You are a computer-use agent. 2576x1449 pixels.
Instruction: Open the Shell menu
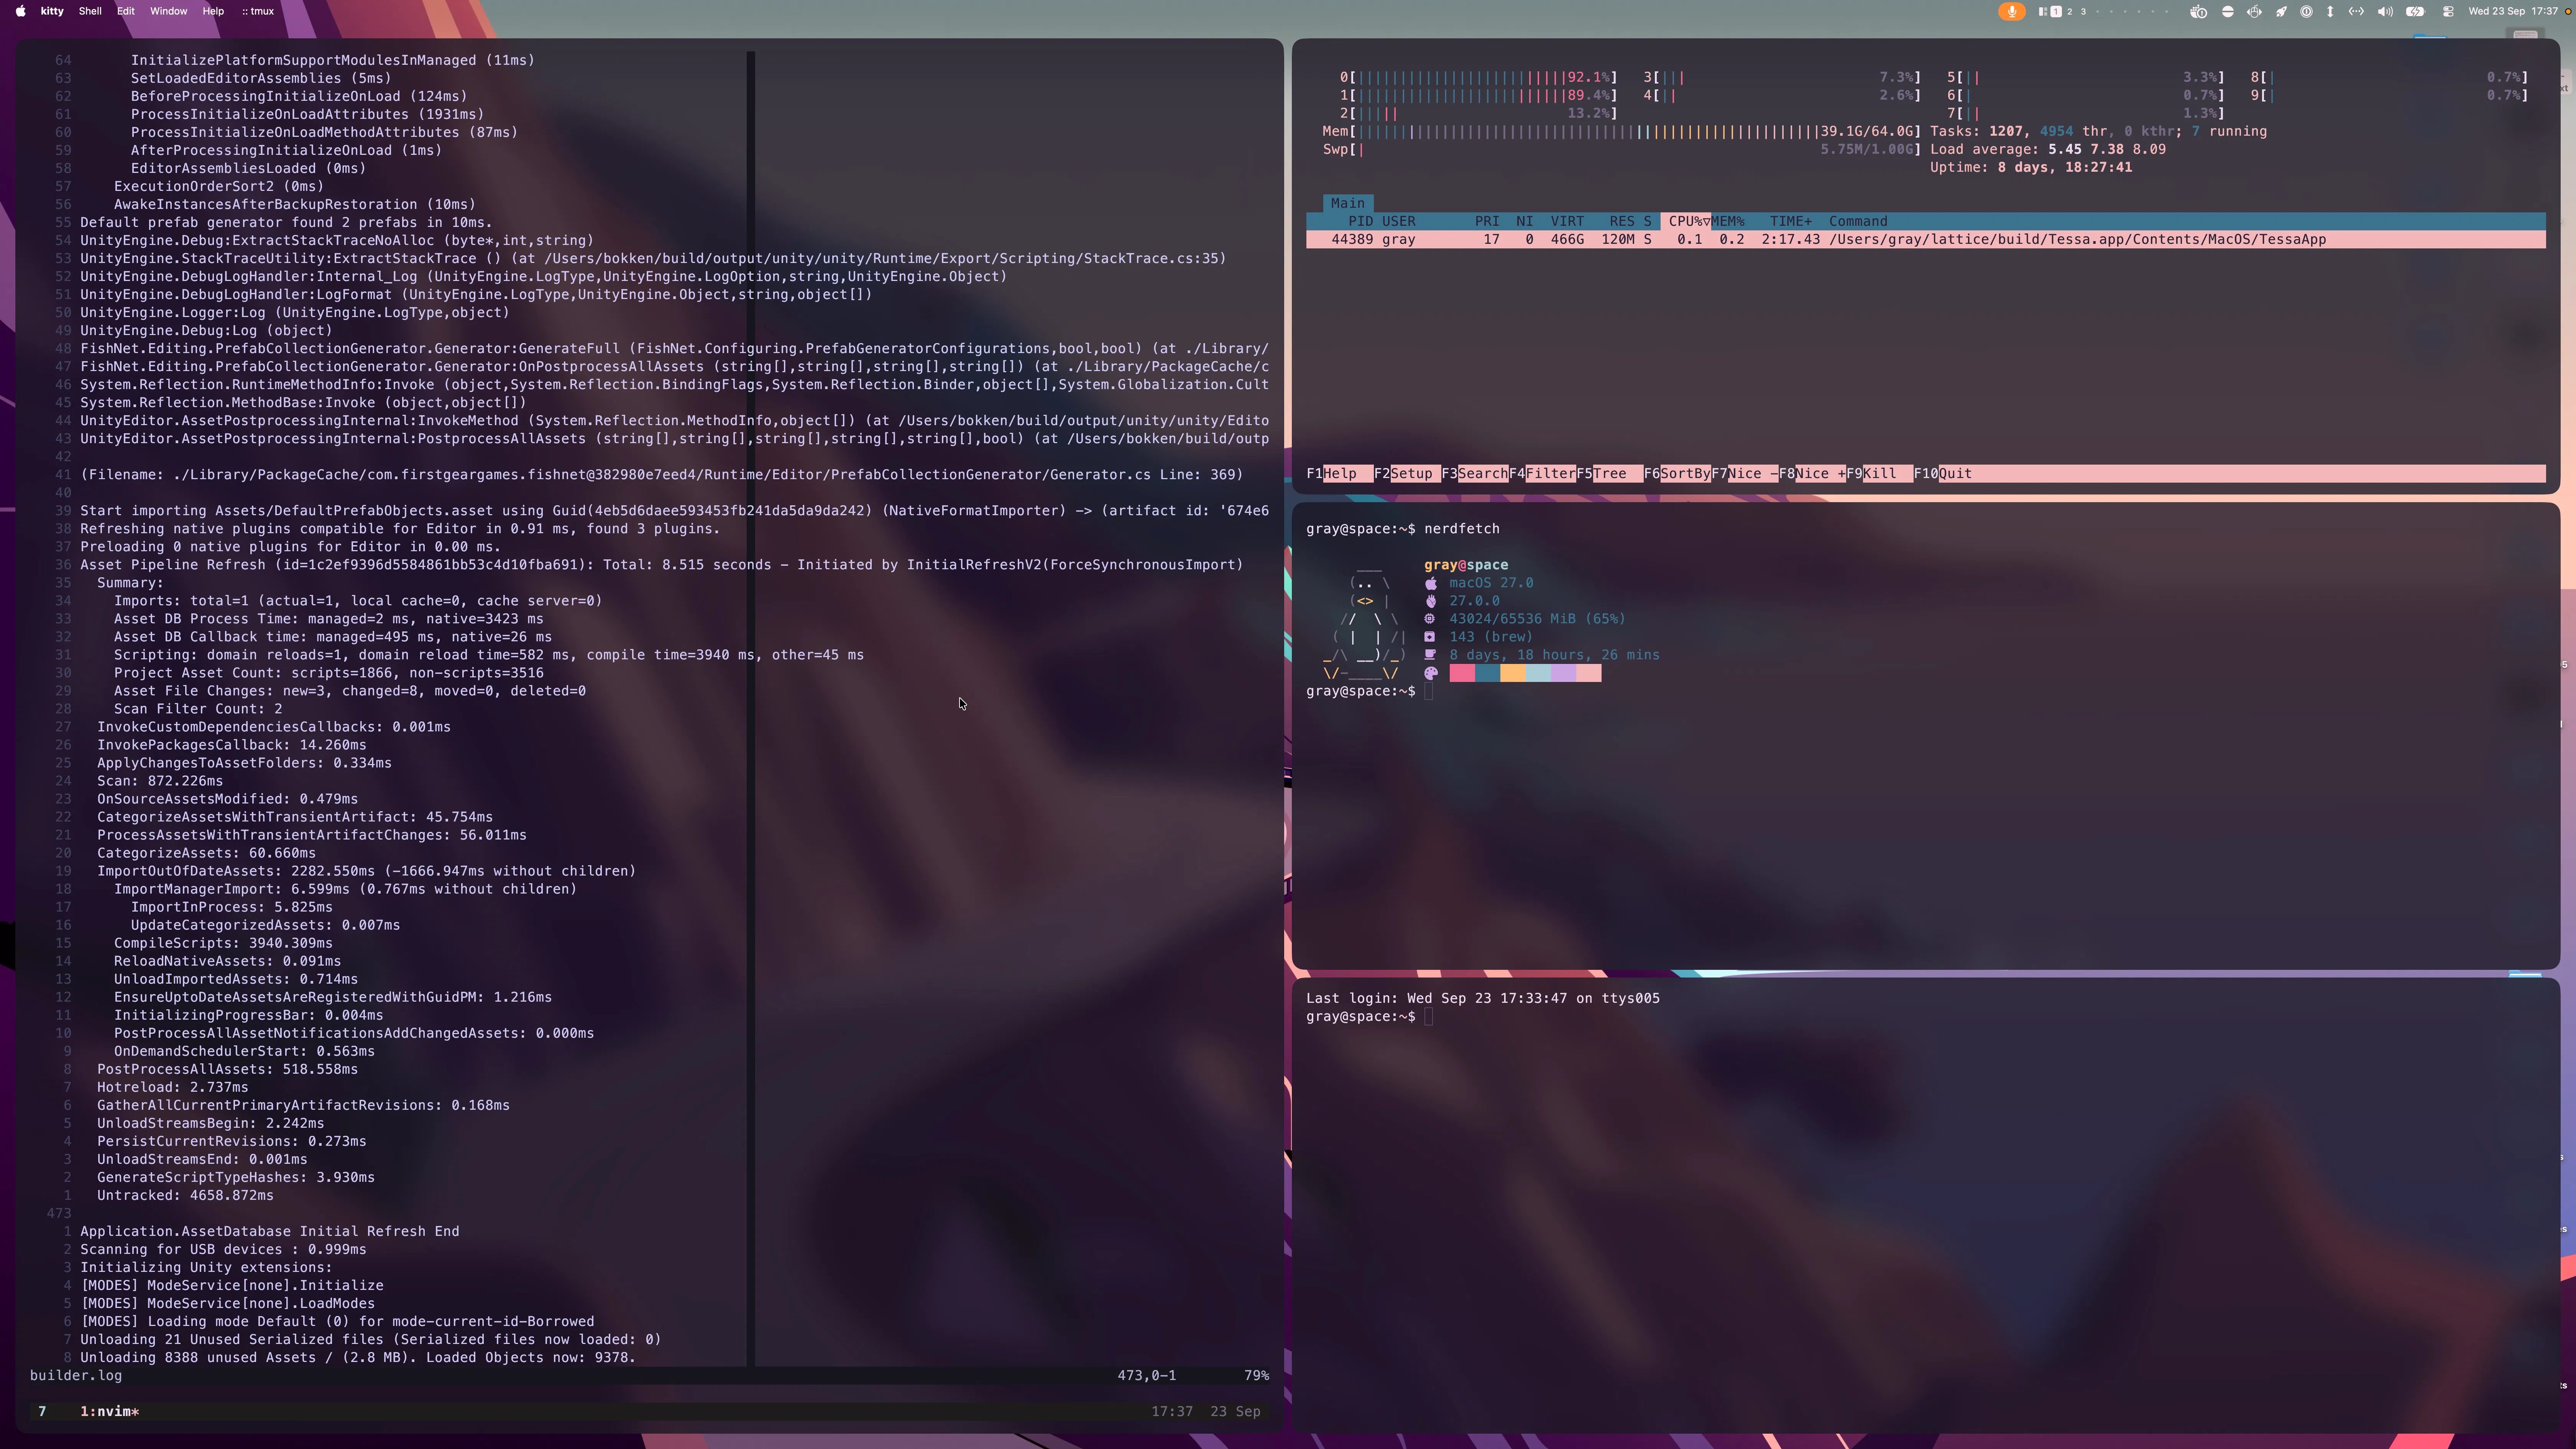[x=90, y=11]
